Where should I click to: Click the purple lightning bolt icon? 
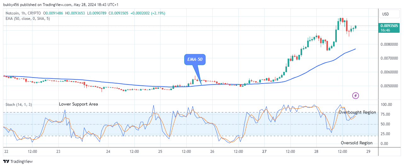coord(356,95)
